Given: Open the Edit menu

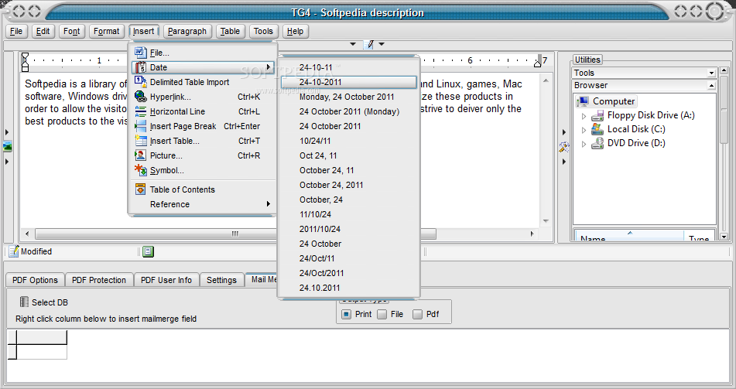Looking at the screenshot, I should click(43, 32).
